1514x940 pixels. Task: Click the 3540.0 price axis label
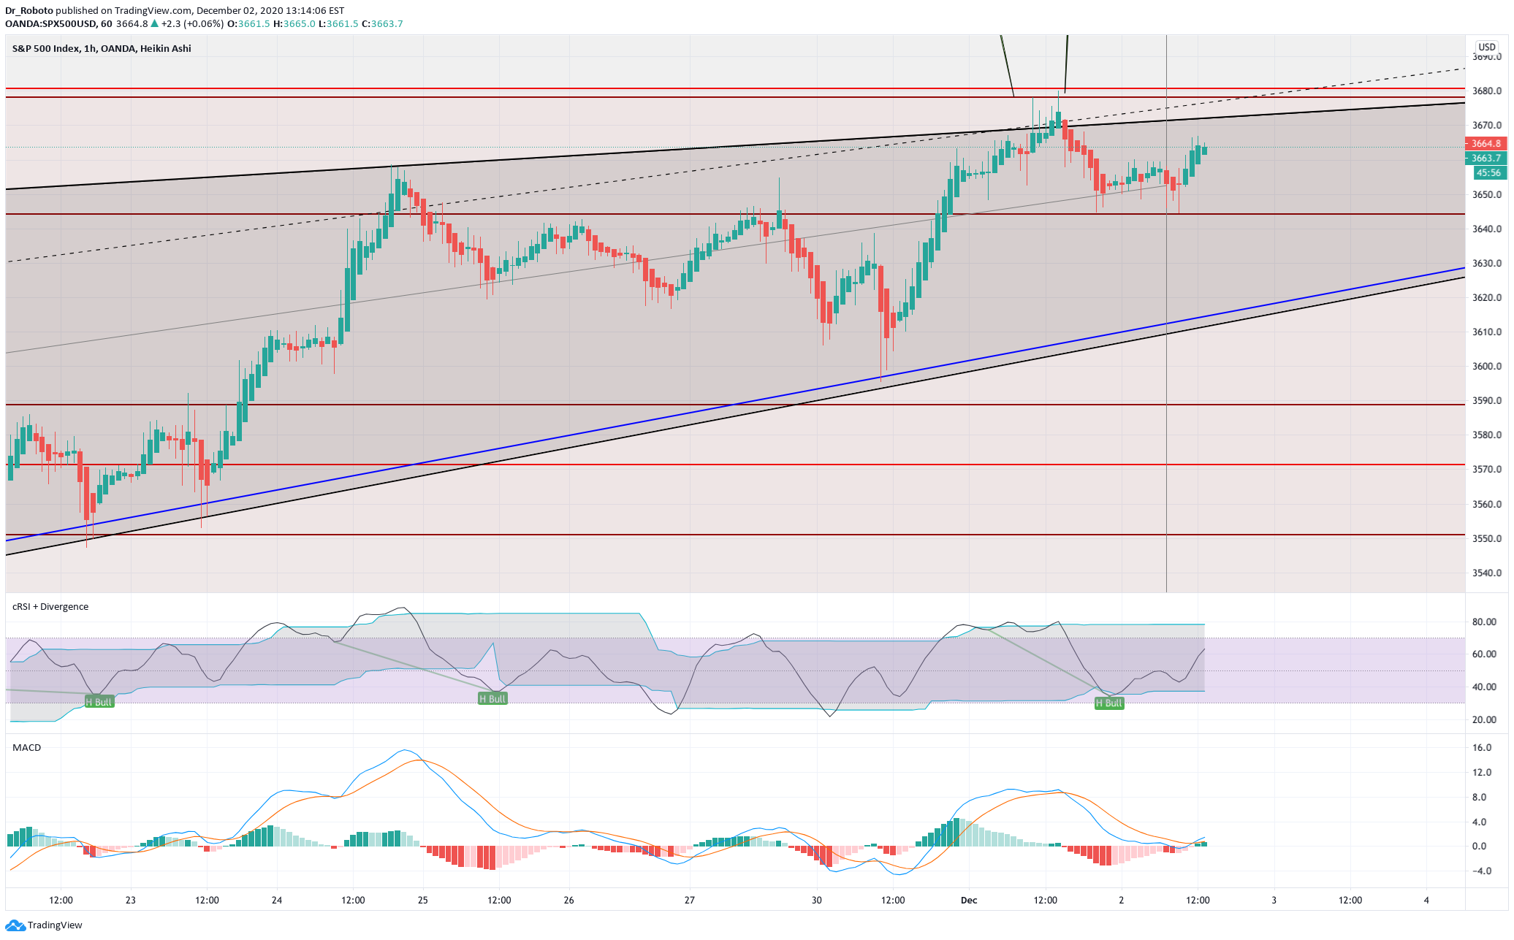tap(1487, 573)
